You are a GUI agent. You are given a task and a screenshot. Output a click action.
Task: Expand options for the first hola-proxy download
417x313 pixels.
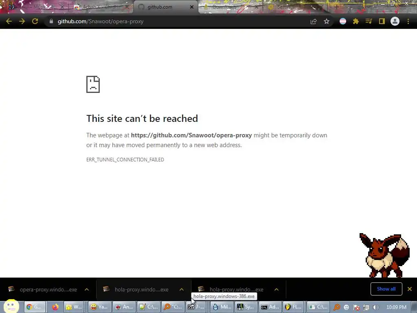click(x=182, y=289)
